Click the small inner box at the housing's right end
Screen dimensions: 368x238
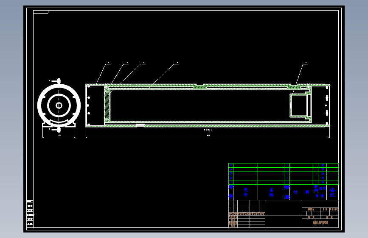click(x=298, y=105)
